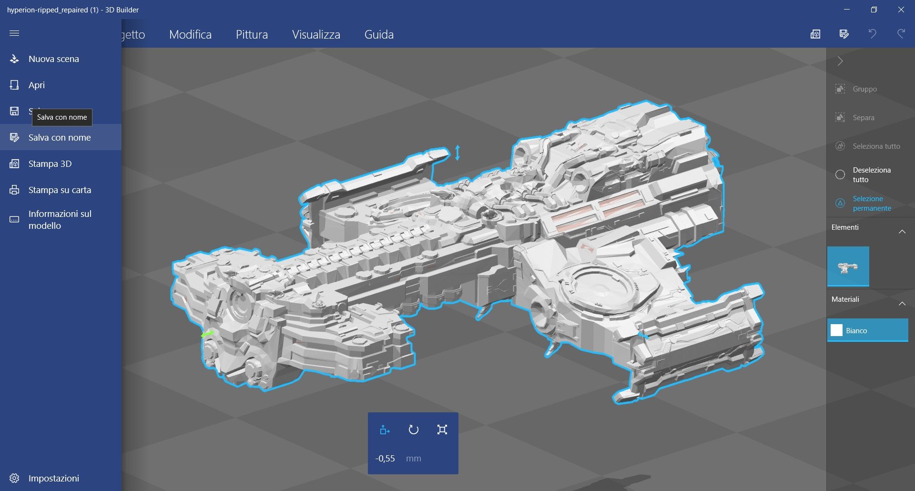
Task: Open the Visualizza tab
Action: pyautogui.click(x=316, y=34)
